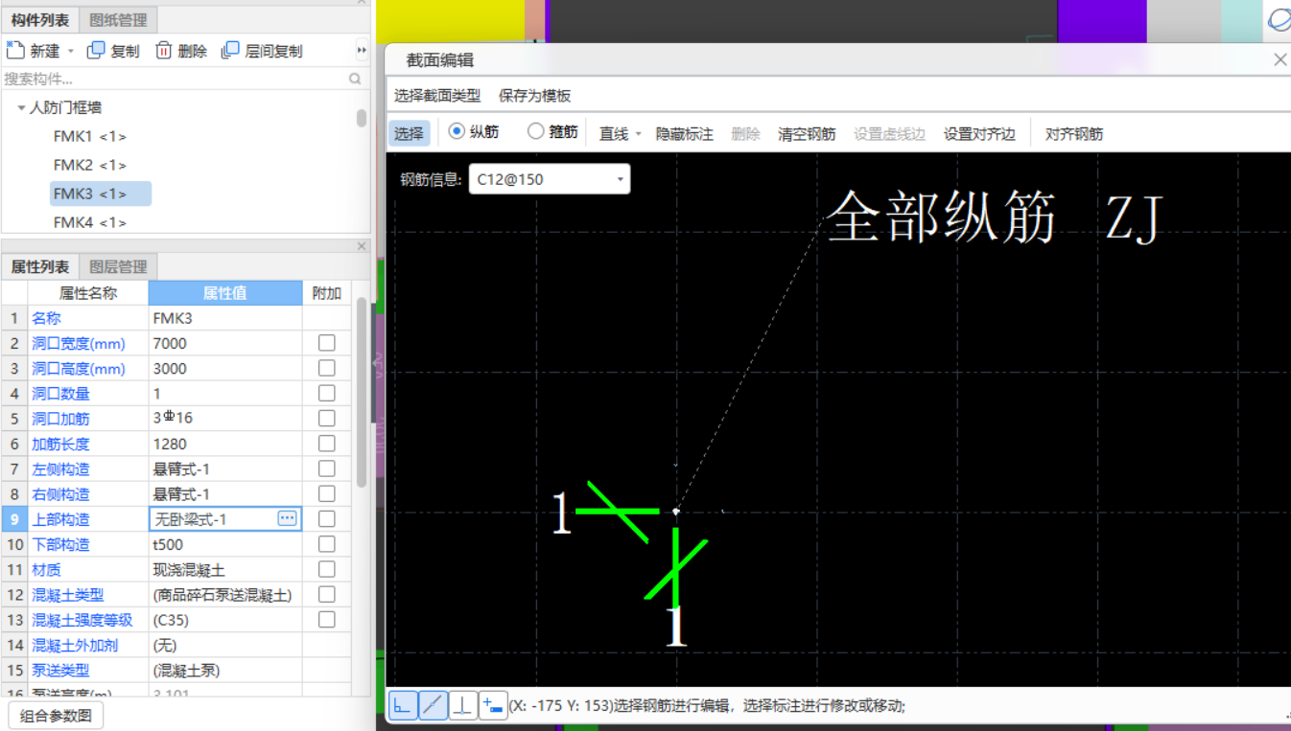The width and height of the screenshot is (1291, 731).
Task: Click the 保存为模板 menu item
Action: click(x=535, y=96)
